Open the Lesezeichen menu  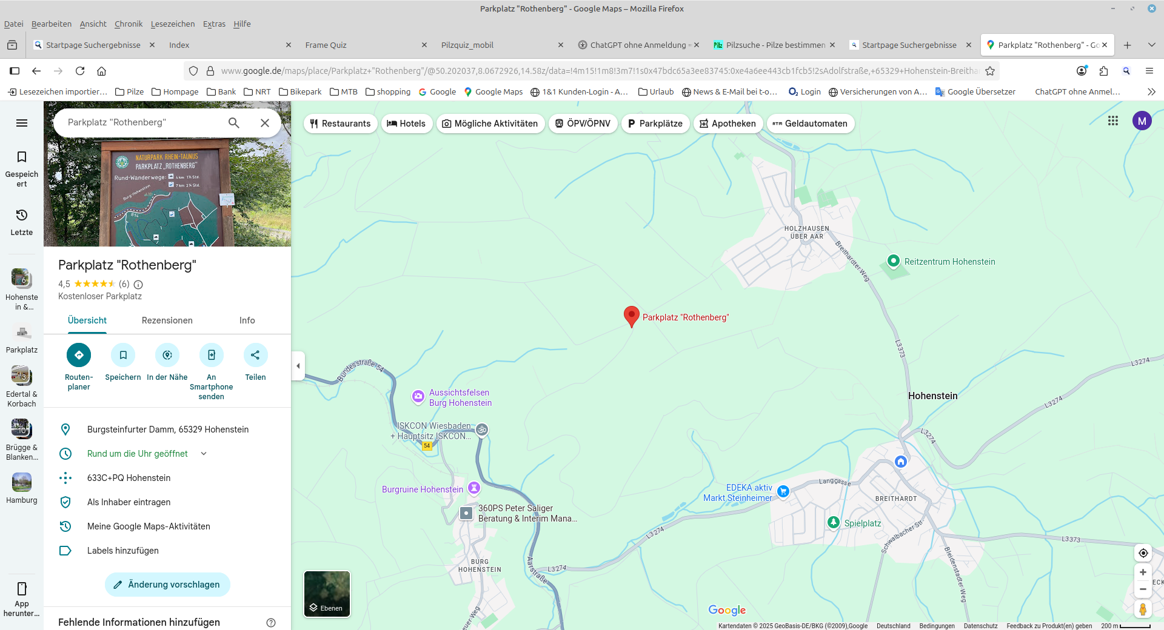tap(173, 24)
